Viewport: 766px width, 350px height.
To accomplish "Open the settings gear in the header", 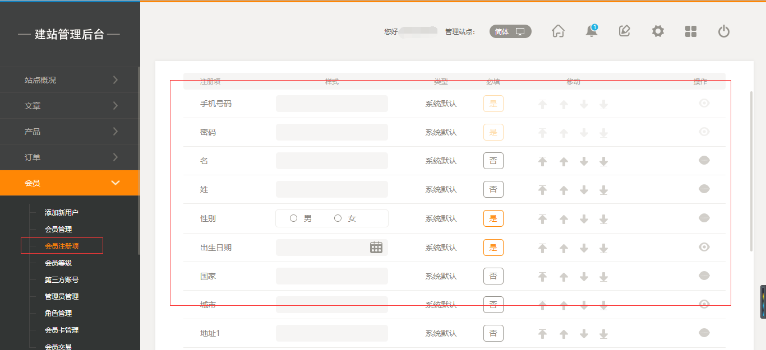I will (x=658, y=31).
